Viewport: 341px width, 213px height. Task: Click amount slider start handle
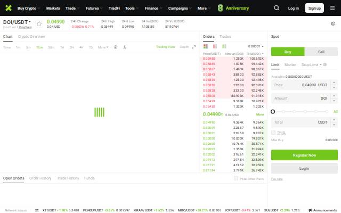click(273, 111)
